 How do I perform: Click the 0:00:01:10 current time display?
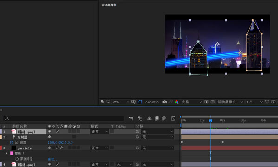point(152,102)
